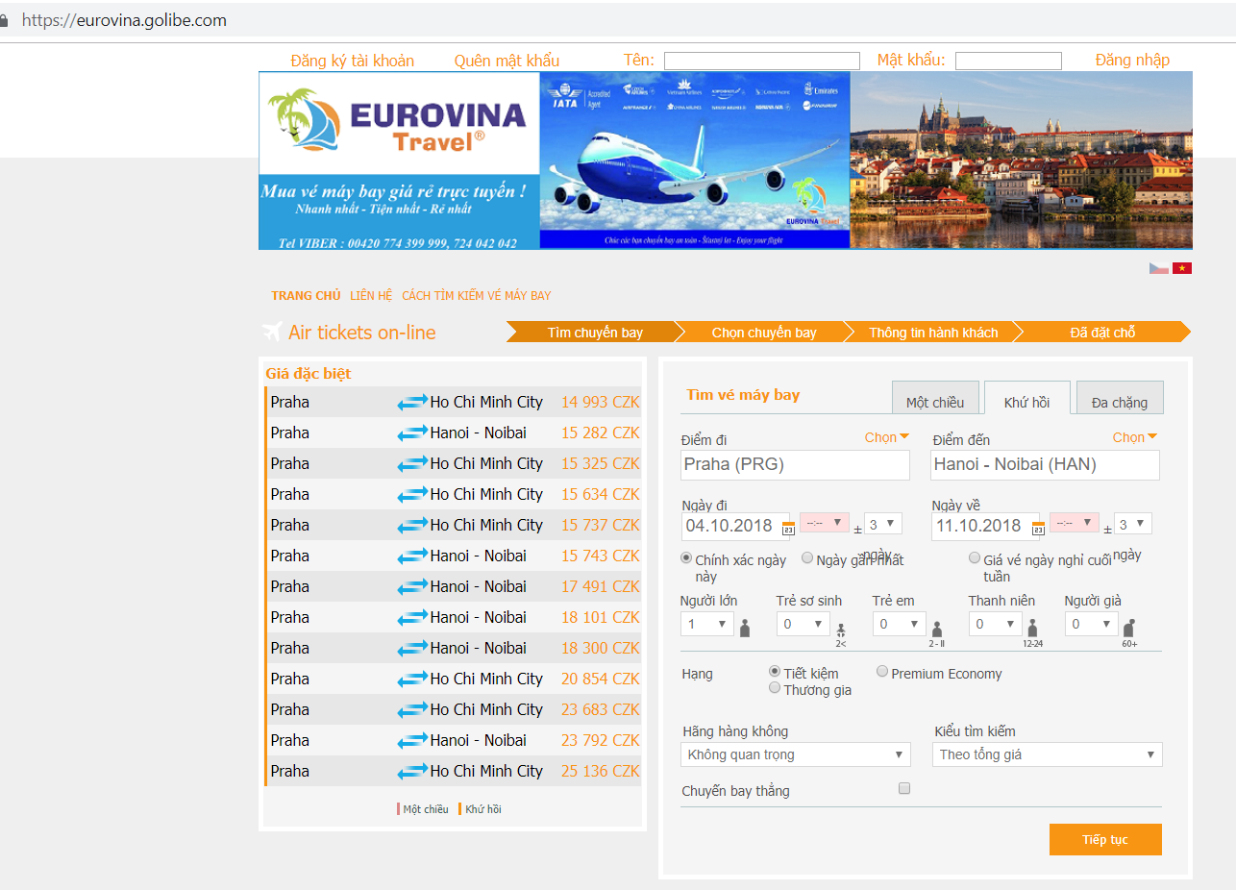Click the Czech flag language icon

[x=1158, y=268]
